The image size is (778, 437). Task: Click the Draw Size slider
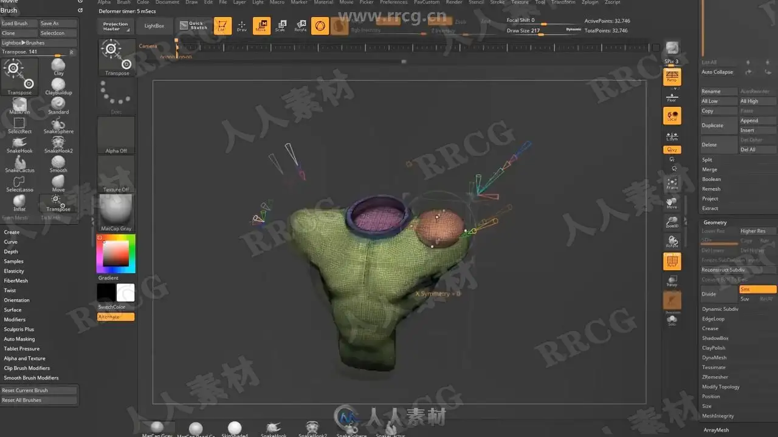[x=544, y=30]
